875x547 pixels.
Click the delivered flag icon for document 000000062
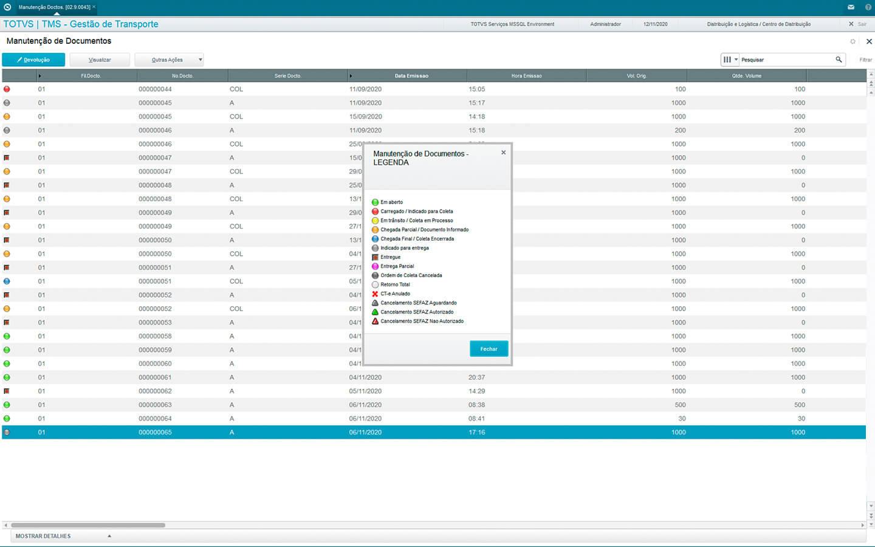(x=7, y=391)
